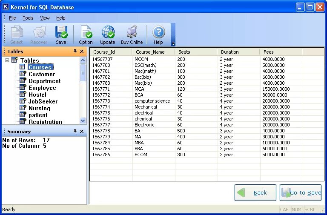Image resolution: width=327 pixels, height=215 pixels.
Task: Open the toolbar options overflow arrow
Action: click(x=173, y=43)
